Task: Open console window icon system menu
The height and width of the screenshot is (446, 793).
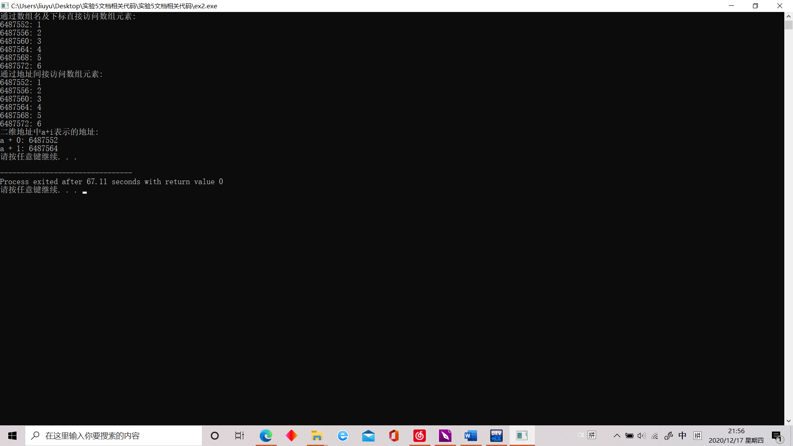Action: point(5,6)
